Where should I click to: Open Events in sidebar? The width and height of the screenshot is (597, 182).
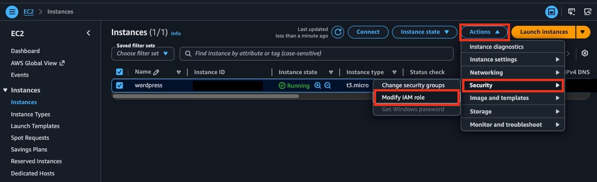click(20, 75)
